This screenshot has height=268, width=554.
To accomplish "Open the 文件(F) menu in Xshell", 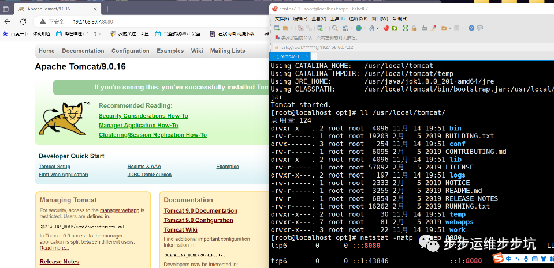I will pyautogui.click(x=282, y=18).
